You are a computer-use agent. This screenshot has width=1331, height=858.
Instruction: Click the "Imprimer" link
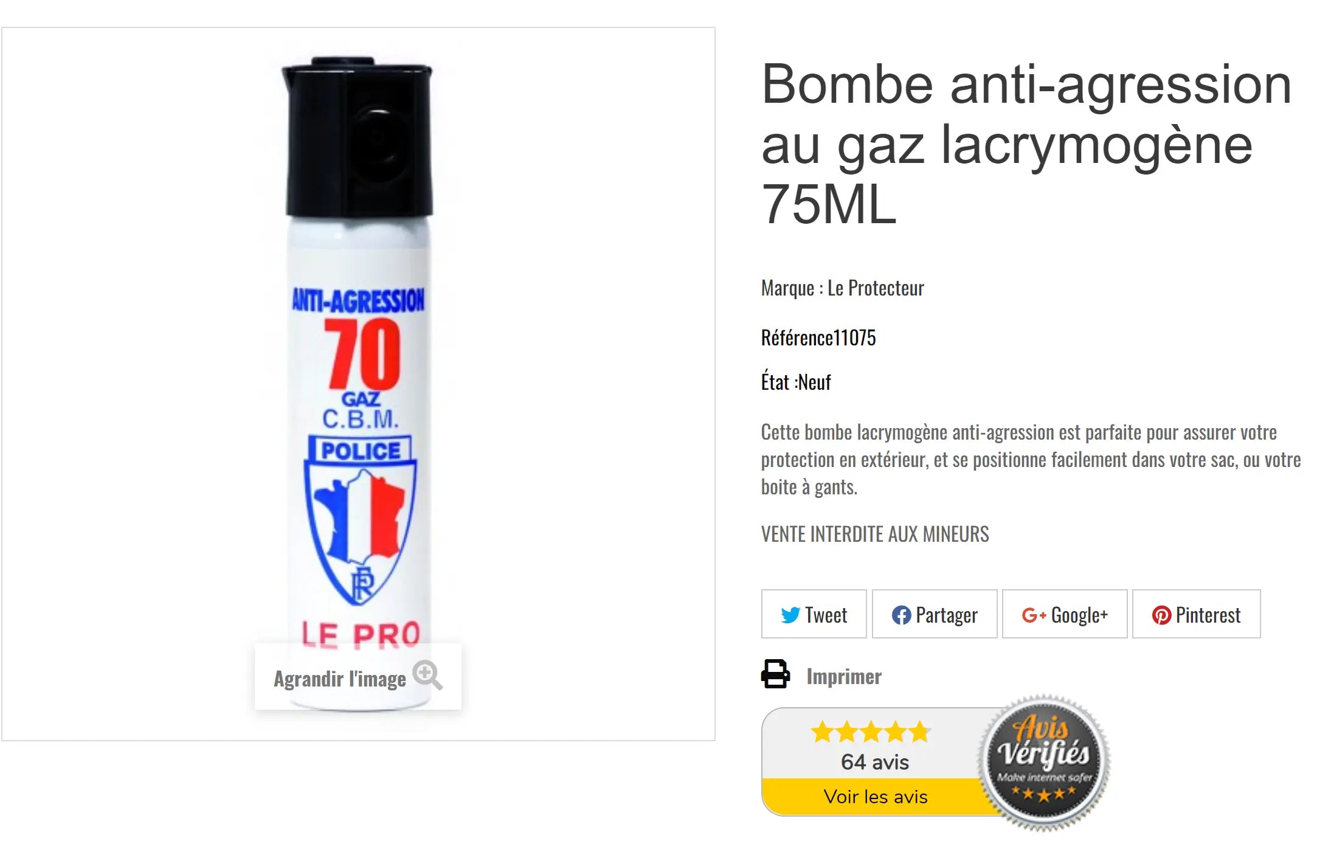(x=843, y=676)
